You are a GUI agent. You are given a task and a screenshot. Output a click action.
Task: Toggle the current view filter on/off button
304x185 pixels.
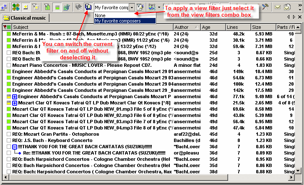[88, 7]
